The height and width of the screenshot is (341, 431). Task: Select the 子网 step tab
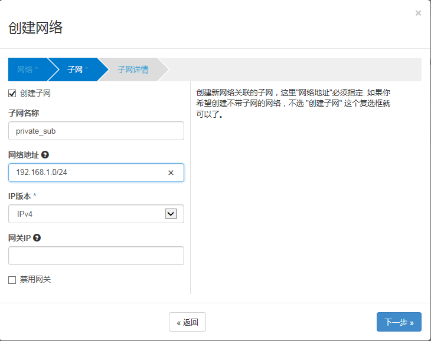[x=76, y=69]
